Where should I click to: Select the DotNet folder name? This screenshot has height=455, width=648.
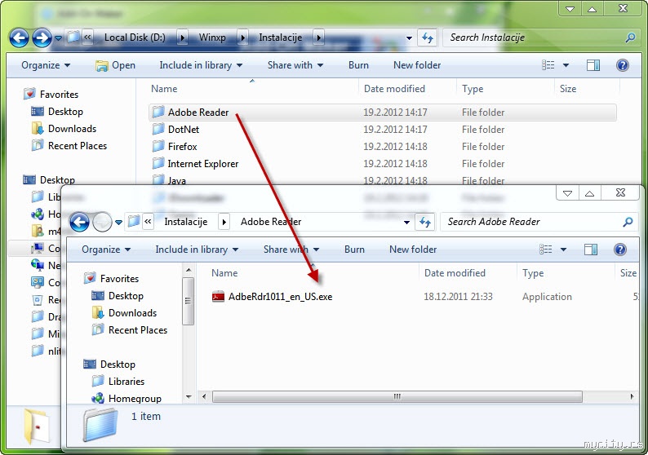(x=184, y=129)
